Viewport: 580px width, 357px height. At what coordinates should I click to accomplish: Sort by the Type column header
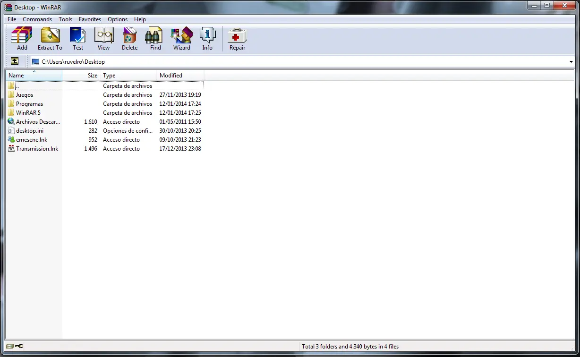tap(128, 76)
